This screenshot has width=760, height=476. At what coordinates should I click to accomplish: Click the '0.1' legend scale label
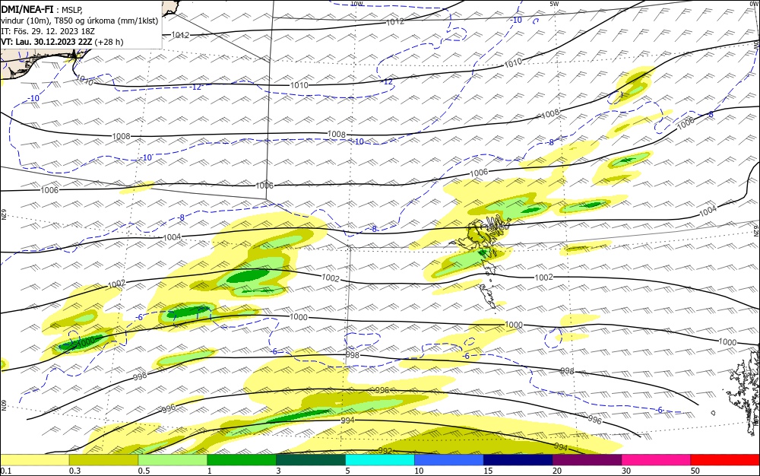pyautogui.click(x=6, y=471)
